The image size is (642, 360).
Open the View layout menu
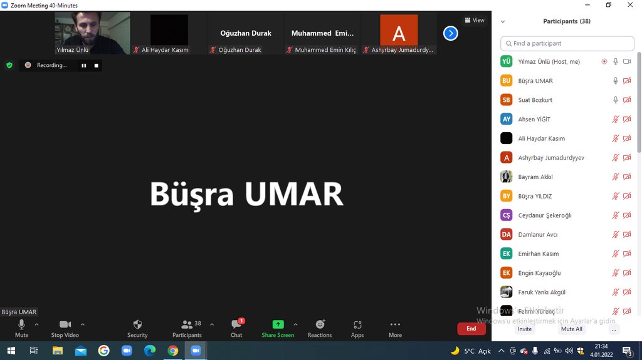475,20
